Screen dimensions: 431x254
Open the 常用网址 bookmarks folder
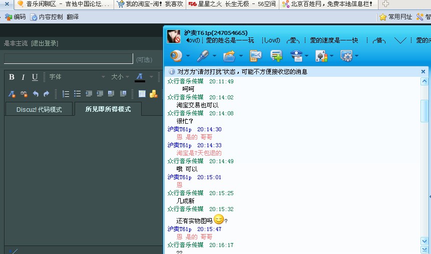[x=395, y=17]
